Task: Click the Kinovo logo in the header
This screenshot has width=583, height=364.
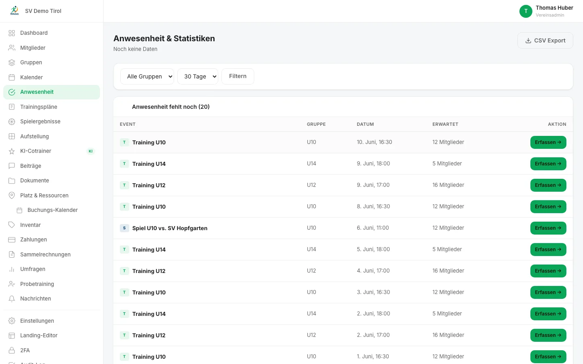Action: coord(15,11)
